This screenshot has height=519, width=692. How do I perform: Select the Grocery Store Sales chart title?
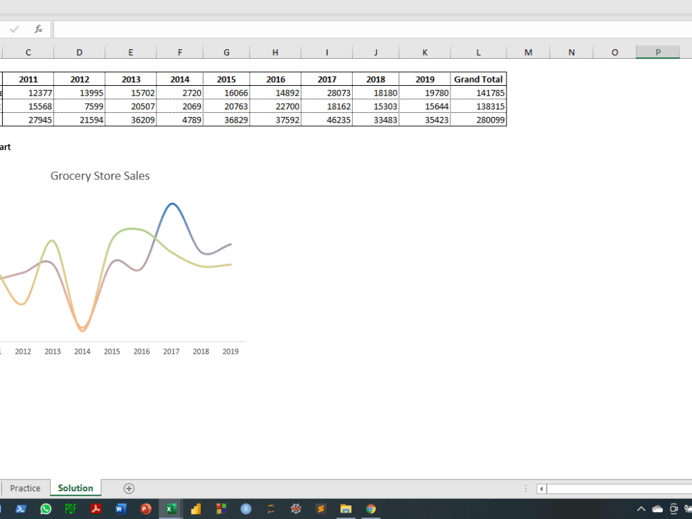tap(100, 176)
